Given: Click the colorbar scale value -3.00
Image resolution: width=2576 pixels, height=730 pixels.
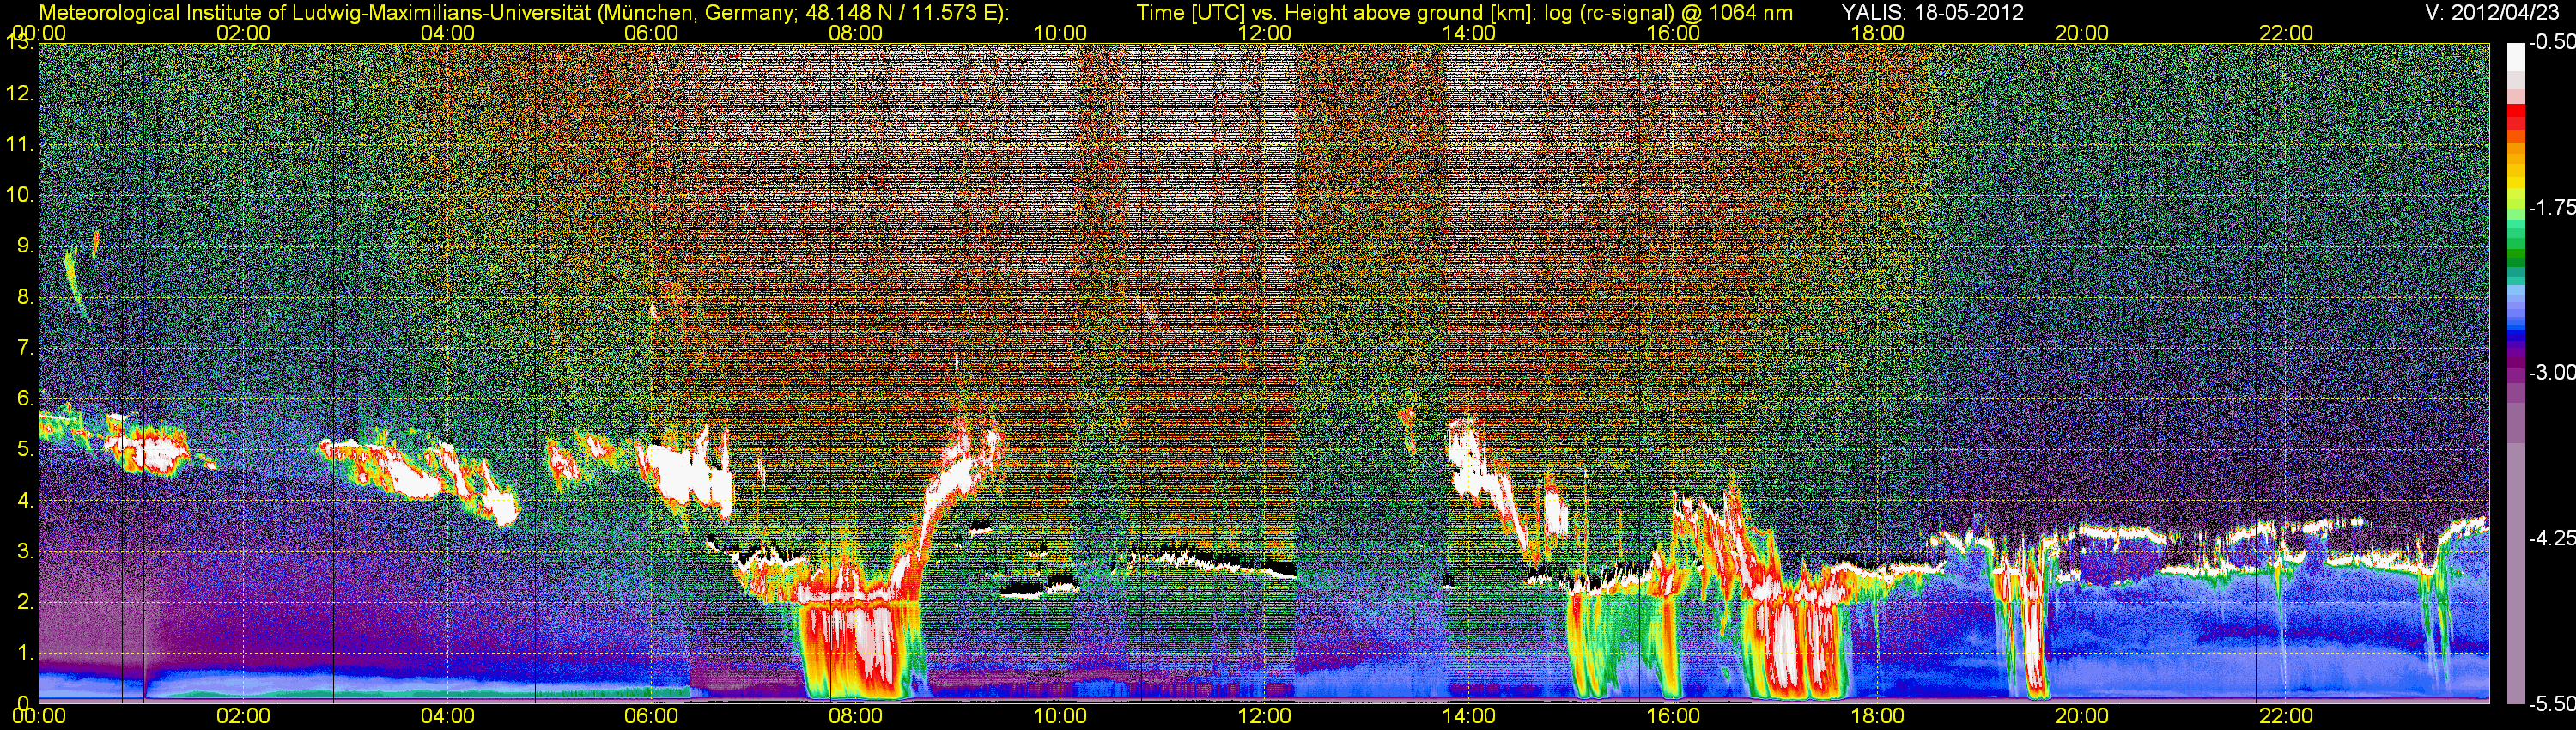Looking at the screenshot, I should coord(2551,372).
